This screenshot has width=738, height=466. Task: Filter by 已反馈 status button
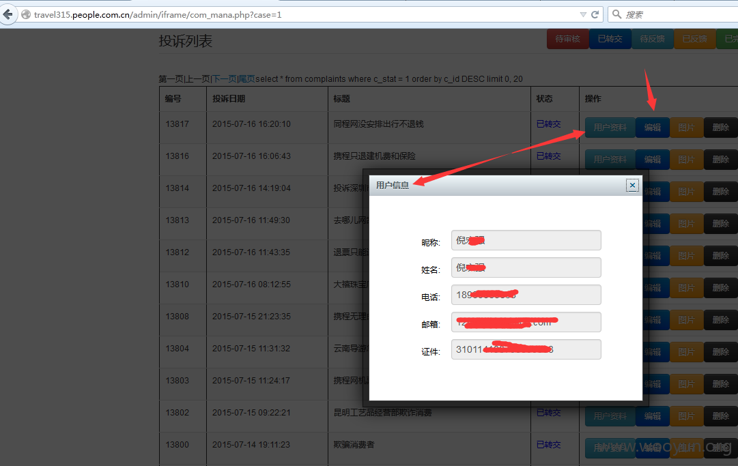click(x=695, y=39)
